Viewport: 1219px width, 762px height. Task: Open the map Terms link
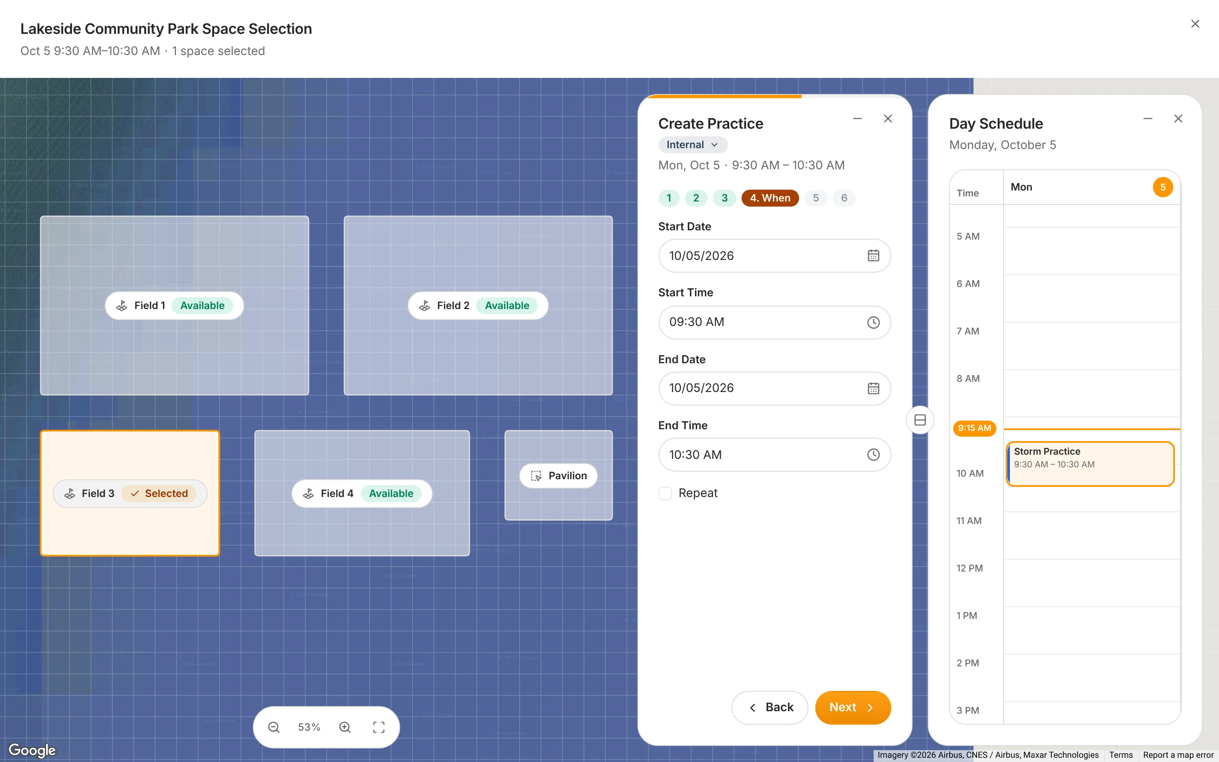1121,755
